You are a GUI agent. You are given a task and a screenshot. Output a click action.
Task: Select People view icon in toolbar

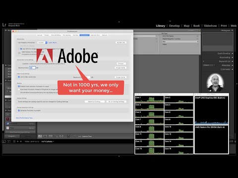(x=61, y=136)
